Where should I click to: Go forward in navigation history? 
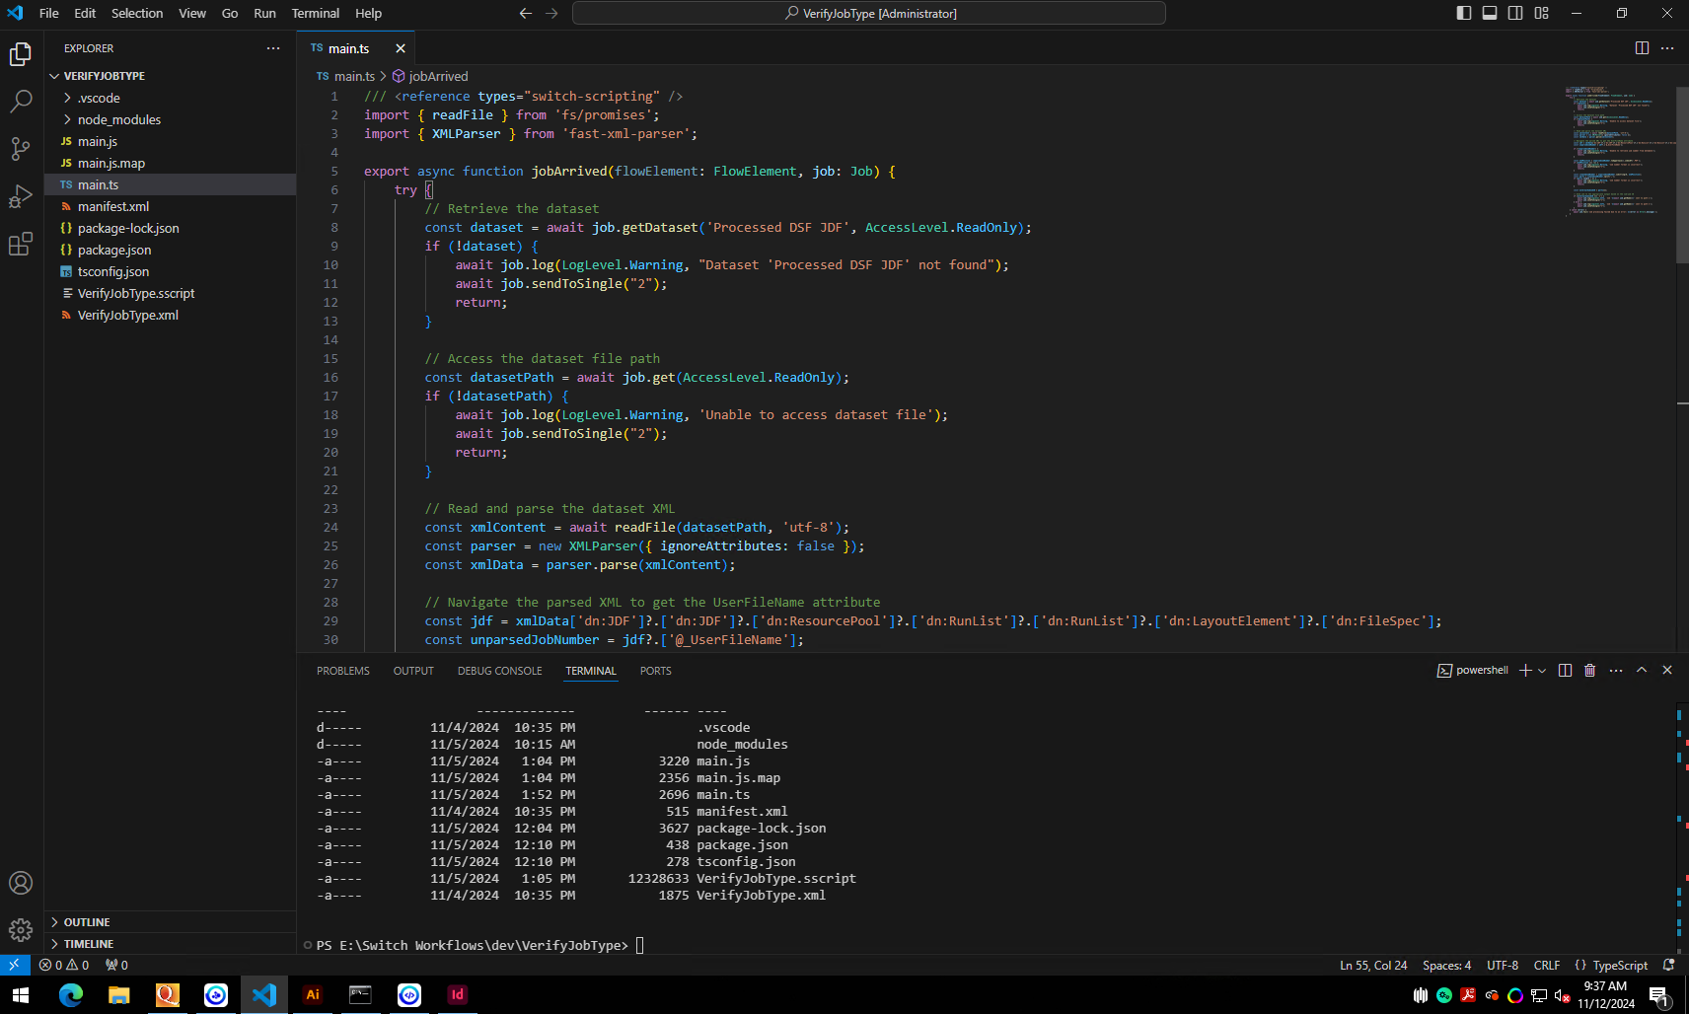[x=552, y=14]
